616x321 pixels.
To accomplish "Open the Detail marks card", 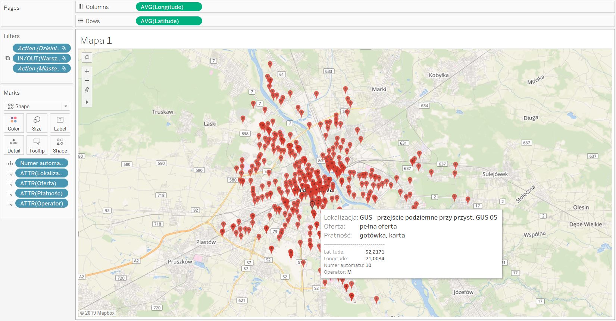I will tap(14, 145).
